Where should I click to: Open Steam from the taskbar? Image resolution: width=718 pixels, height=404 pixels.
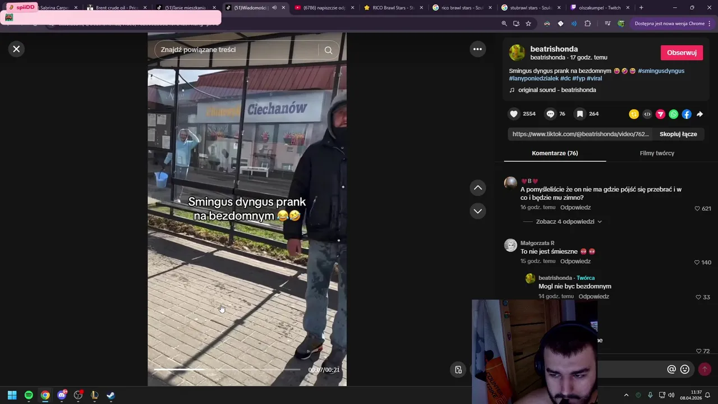tap(111, 395)
